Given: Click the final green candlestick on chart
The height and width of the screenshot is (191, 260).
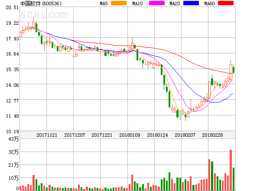Looking at the screenshot, I should click(x=234, y=69).
